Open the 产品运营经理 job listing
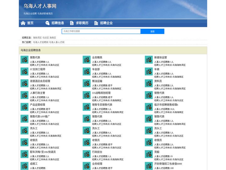Image resolution: width=226 pixels, height=170 pixels. (37, 105)
